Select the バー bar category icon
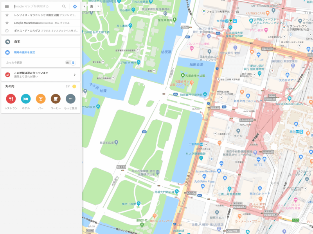 (x=41, y=99)
